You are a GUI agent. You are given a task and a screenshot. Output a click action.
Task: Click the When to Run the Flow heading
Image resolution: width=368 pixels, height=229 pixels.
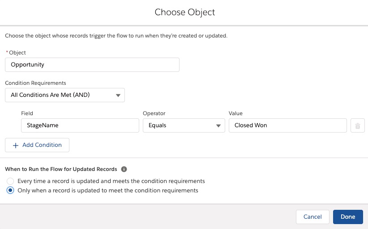(x=61, y=169)
